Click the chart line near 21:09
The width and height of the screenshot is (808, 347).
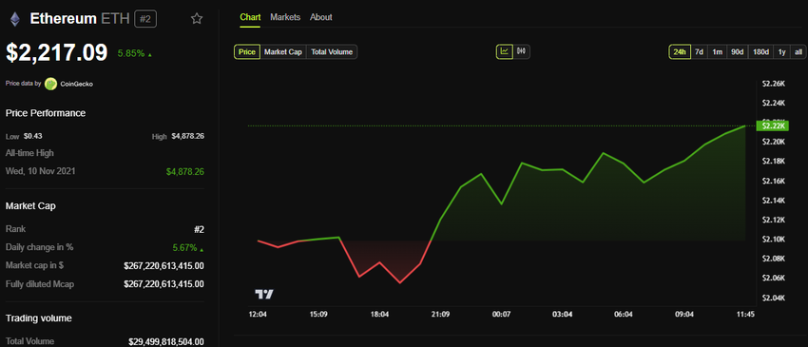click(x=440, y=219)
